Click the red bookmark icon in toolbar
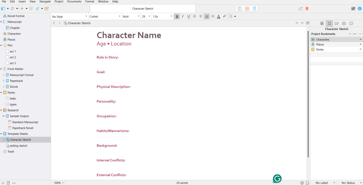 click(307, 8)
